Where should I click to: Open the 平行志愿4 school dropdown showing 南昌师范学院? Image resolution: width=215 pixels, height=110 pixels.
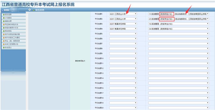click(x=123, y=29)
